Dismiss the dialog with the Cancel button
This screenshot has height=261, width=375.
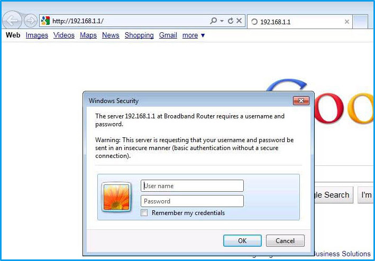pyautogui.click(x=285, y=240)
